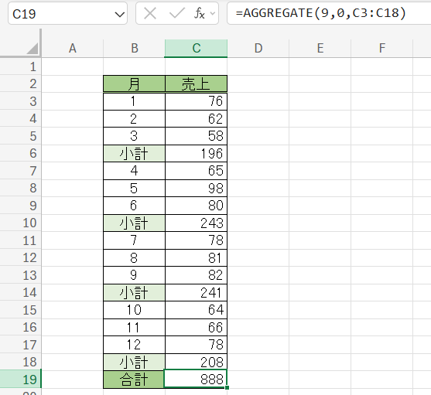
Task: Confirm the formula using the checkmark icon
Action: (x=177, y=13)
